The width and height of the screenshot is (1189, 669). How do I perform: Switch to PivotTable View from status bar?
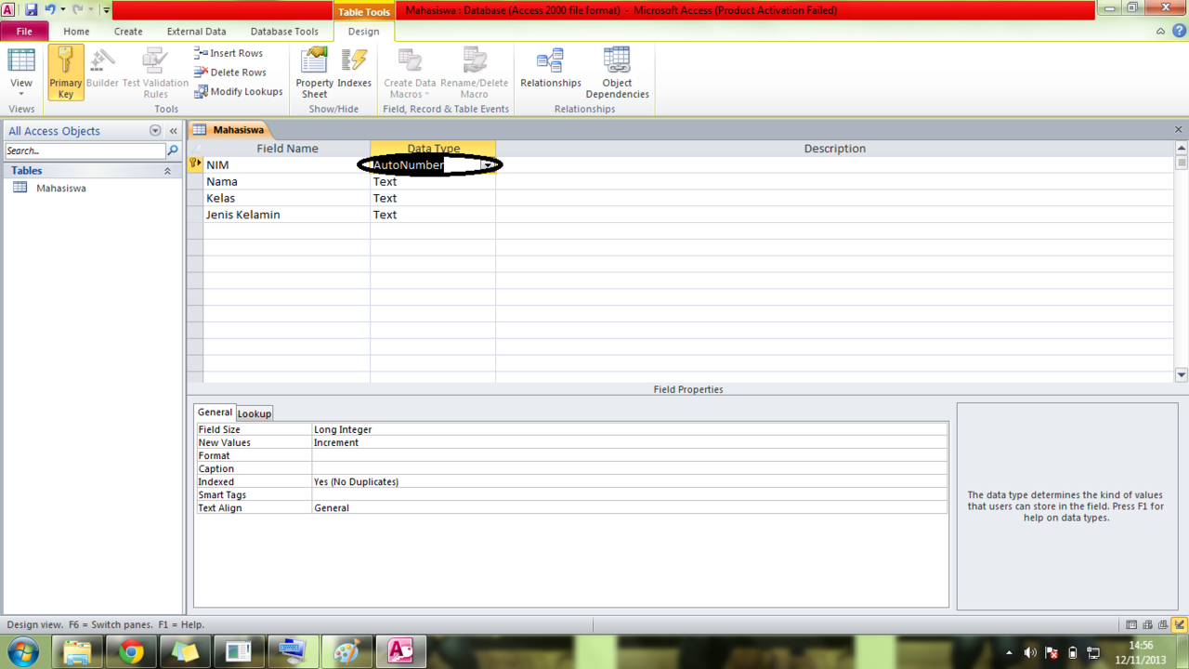click(1147, 625)
